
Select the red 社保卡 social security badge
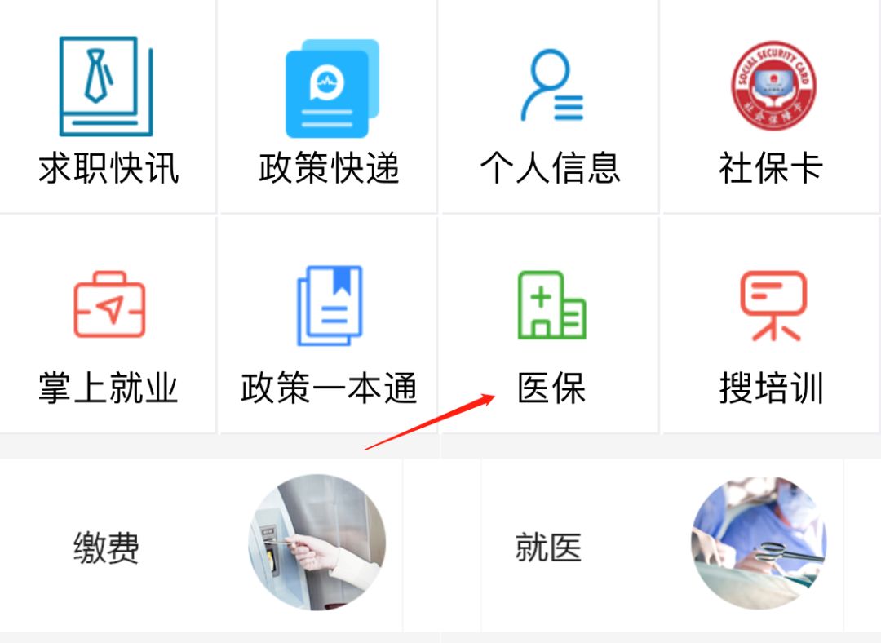tap(773, 86)
